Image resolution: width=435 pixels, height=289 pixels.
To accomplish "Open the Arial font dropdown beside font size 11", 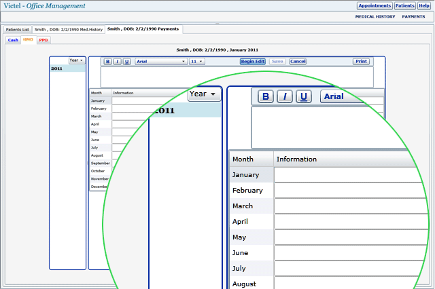I will 161,62.
